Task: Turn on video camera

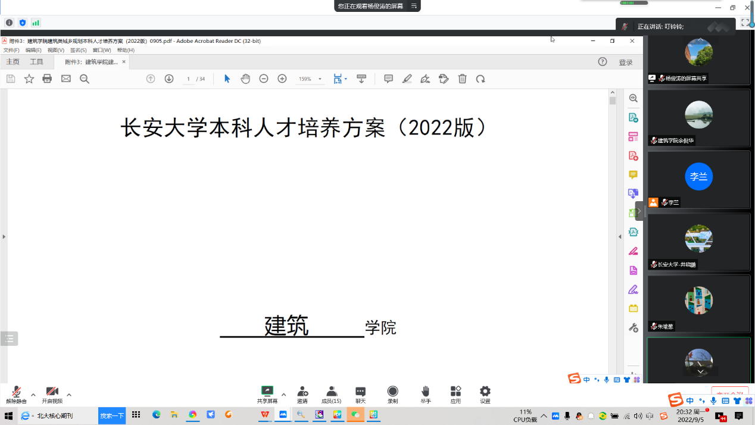Action: click(x=52, y=394)
